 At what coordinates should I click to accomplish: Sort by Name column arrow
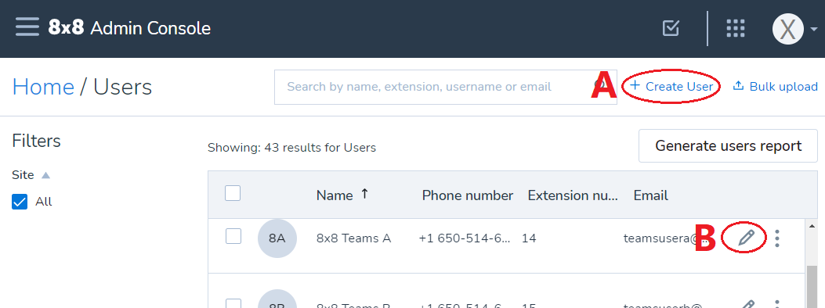pyautogui.click(x=364, y=194)
